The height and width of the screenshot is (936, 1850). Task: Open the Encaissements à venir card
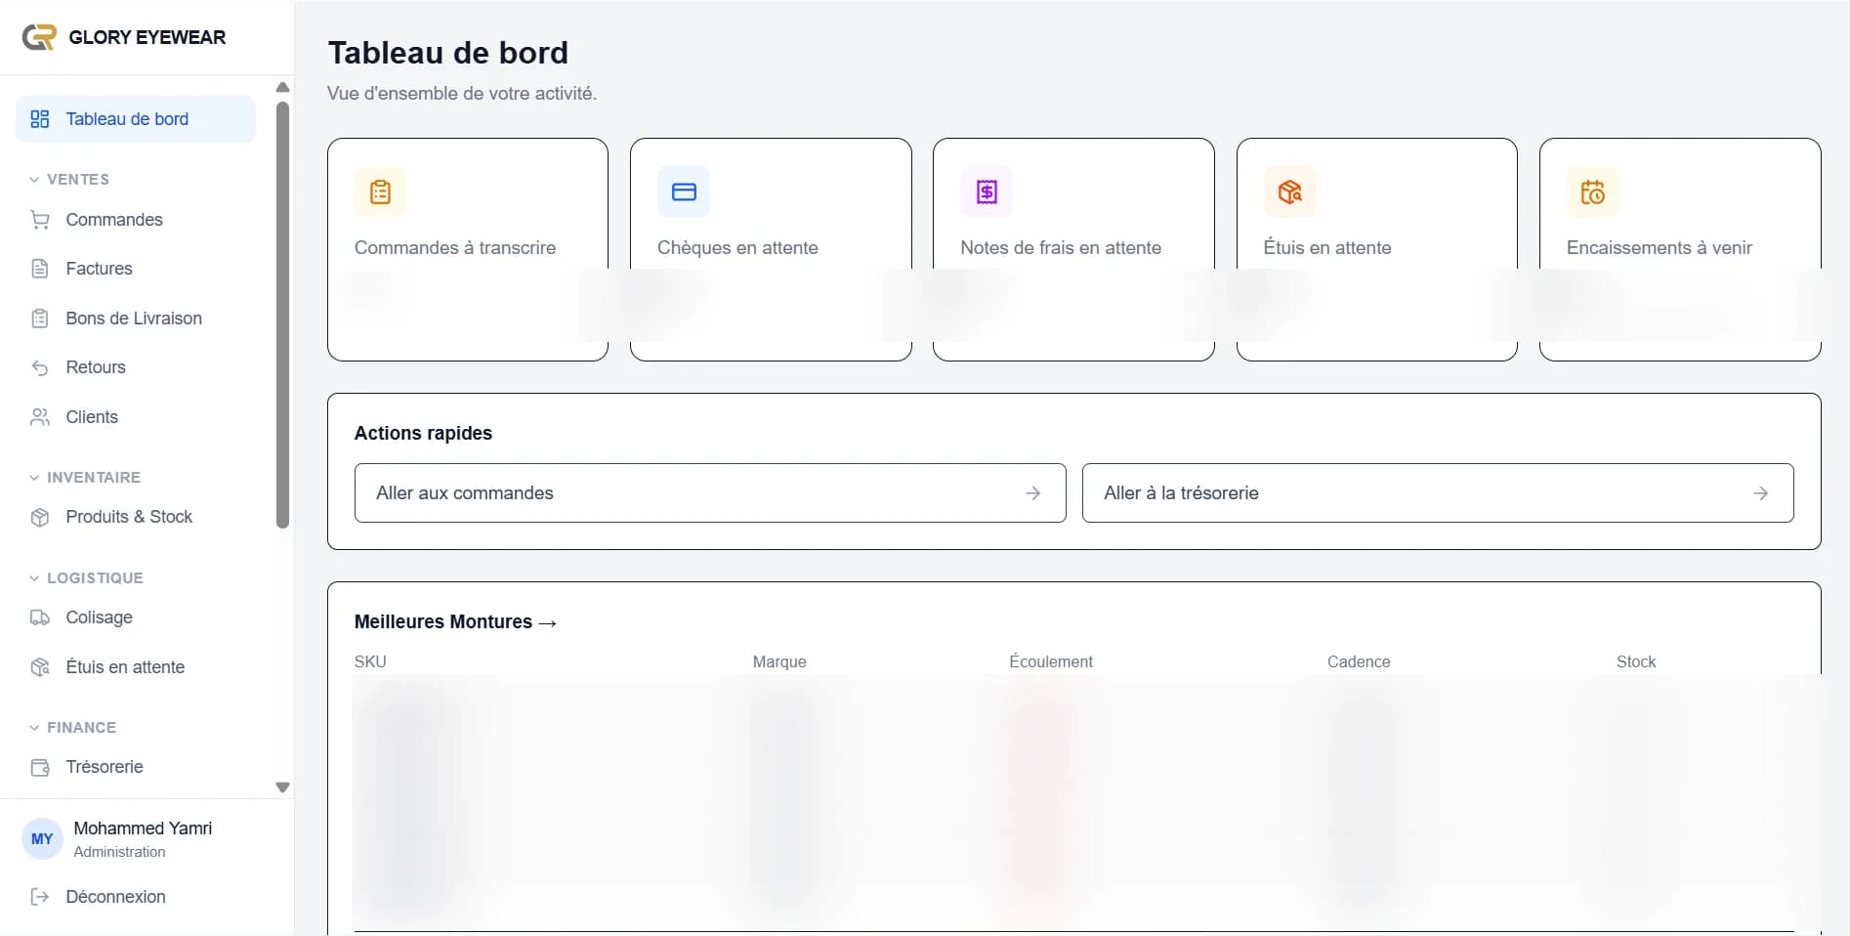click(1680, 249)
